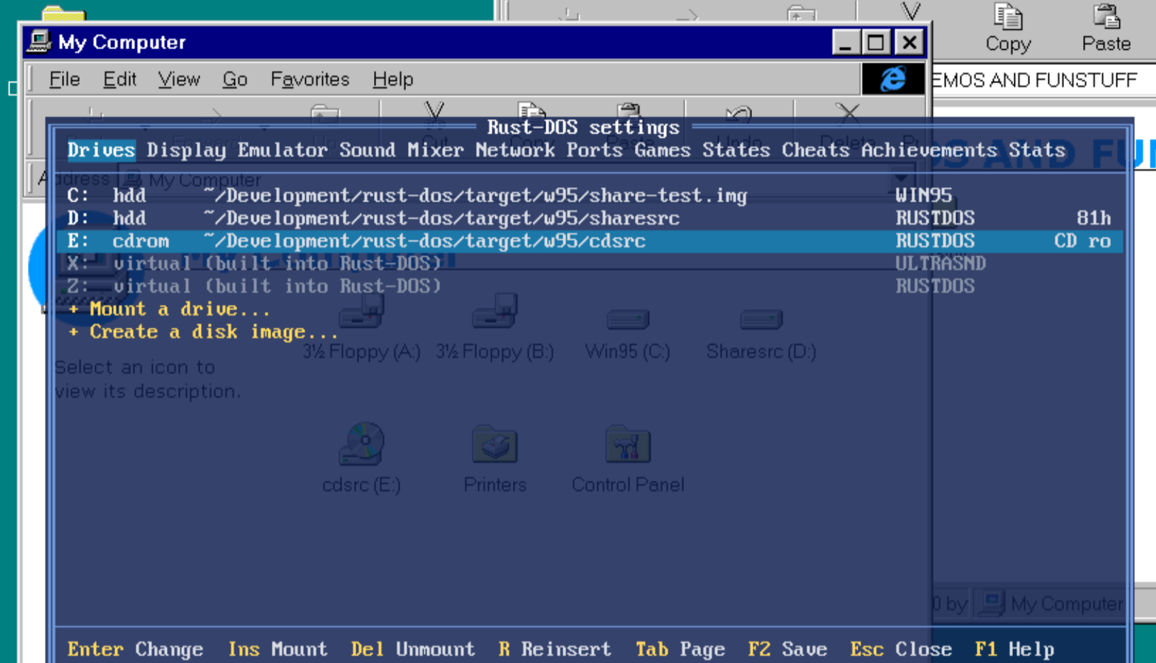Screen dimensions: 1156x663
Task: Click the "CD ro" flag on the E: row
Action: point(1082,241)
